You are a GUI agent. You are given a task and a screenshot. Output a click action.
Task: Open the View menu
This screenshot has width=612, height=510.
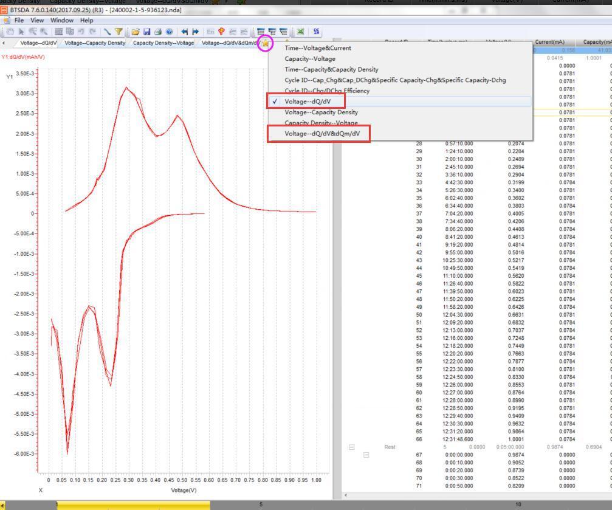coord(37,20)
